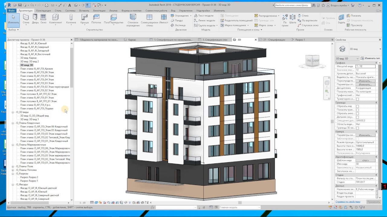Viewport: 387px width, 217px height.
Task: Collapse the О_Планы Маркировочные tree node
Action: pos(13,145)
